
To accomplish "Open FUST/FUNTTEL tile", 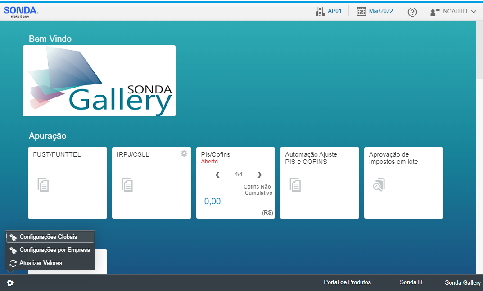I will pos(68,183).
